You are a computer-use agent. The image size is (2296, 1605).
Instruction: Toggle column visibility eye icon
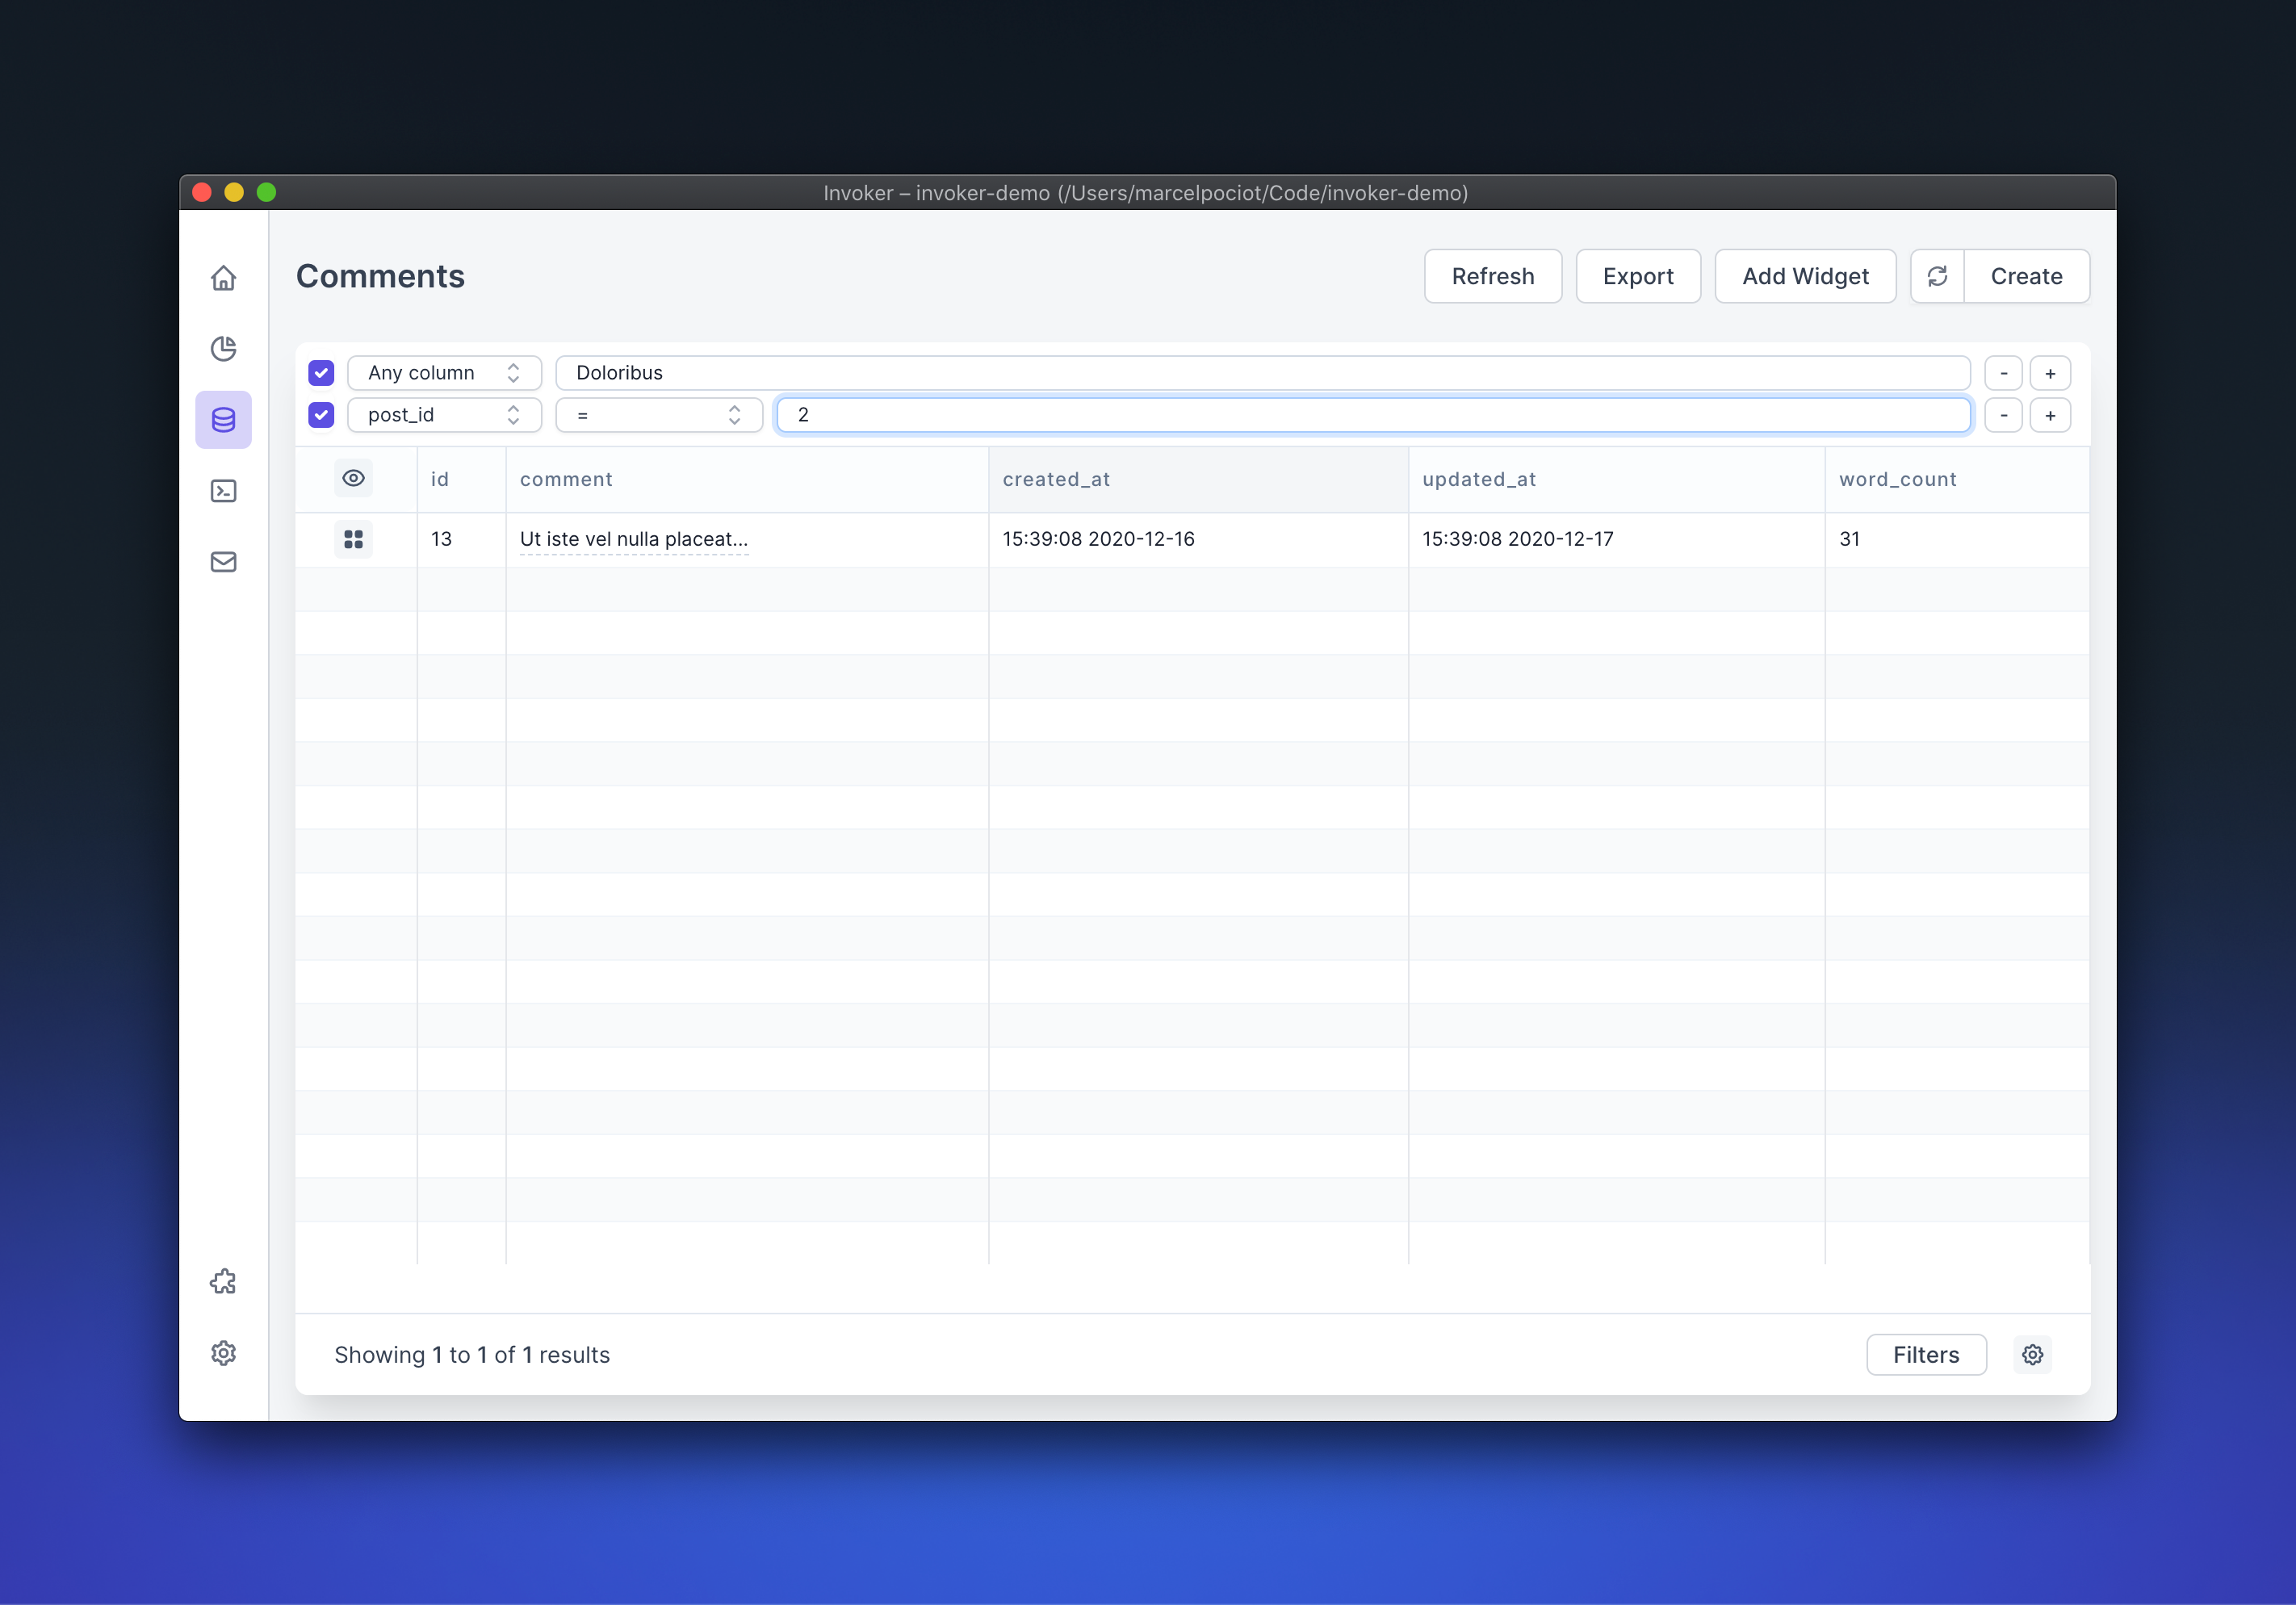click(x=353, y=478)
